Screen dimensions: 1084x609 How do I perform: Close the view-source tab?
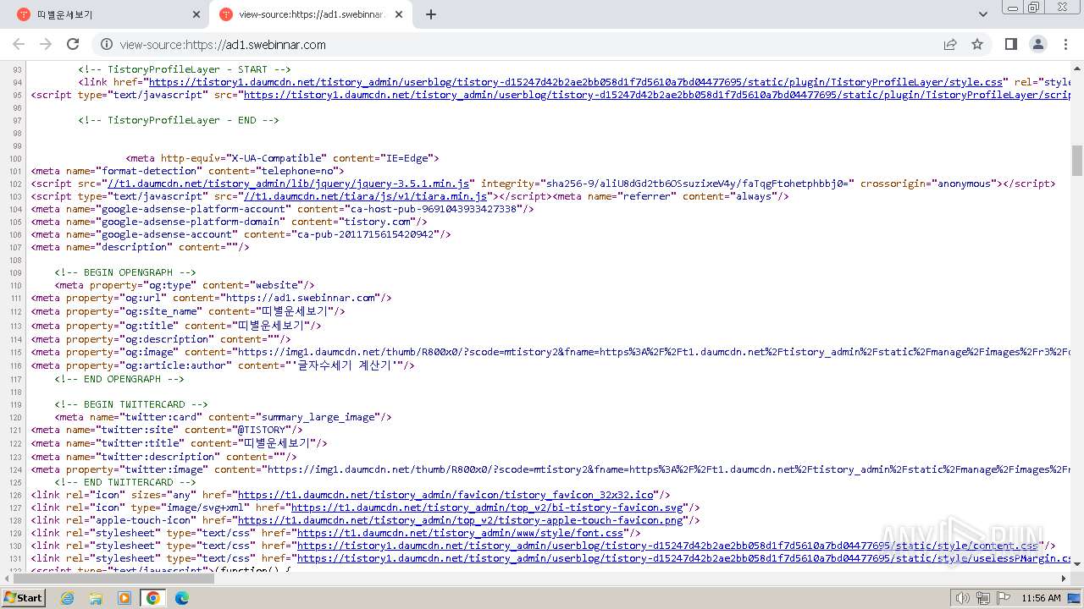point(399,14)
